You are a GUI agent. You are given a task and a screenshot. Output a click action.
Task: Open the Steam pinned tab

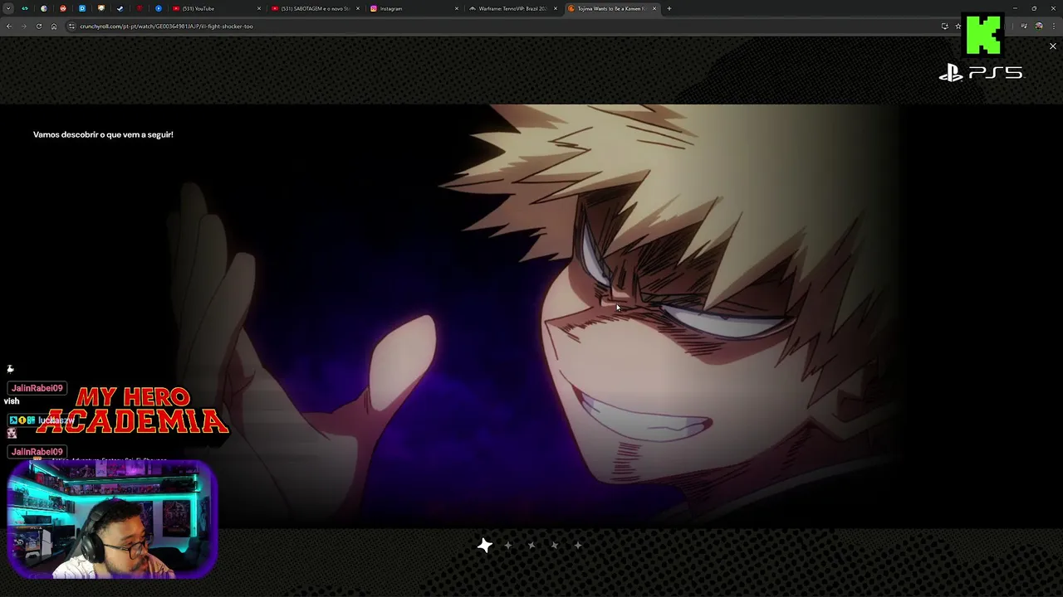click(120, 8)
